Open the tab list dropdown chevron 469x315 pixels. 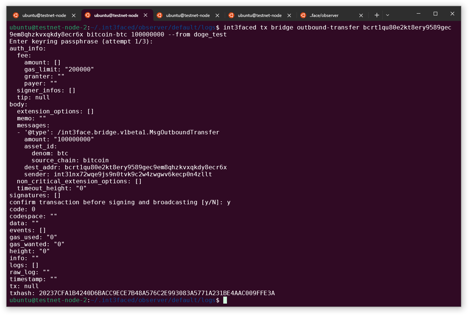point(387,15)
